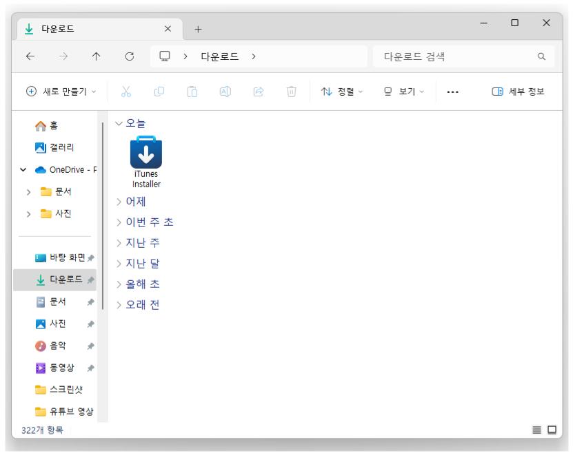Click the Delete trash can icon
Image resolution: width=573 pixels, height=455 pixels.
(291, 92)
